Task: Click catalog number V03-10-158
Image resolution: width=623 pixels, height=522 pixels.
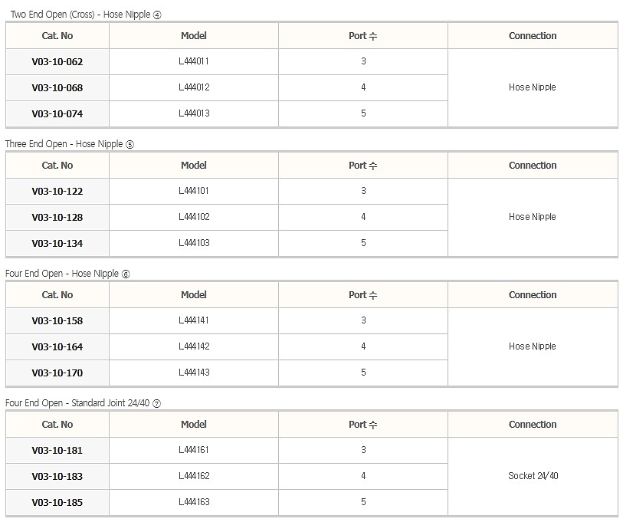Action: 57,321
